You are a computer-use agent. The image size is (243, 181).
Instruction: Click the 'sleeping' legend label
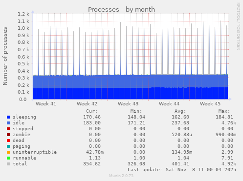point(24,117)
